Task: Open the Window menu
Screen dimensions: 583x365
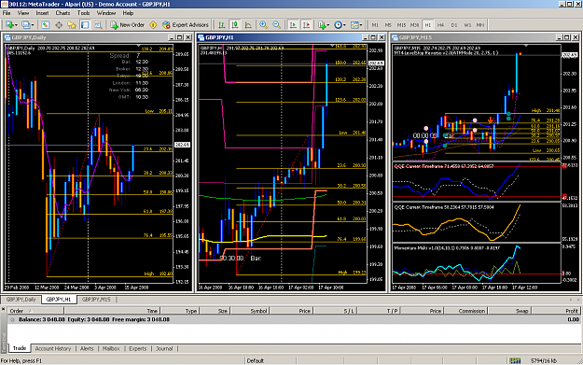Action: pyautogui.click(x=106, y=13)
